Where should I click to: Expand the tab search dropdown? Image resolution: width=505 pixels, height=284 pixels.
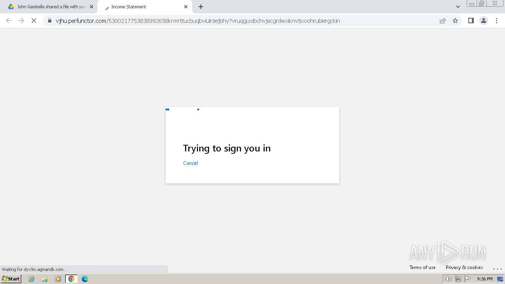point(458,7)
